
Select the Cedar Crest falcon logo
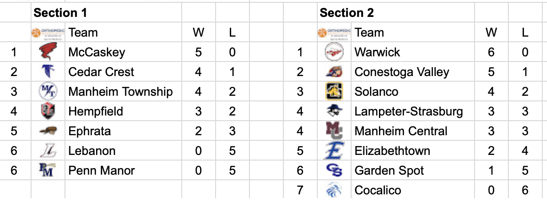pyautogui.click(x=48, y=72)
